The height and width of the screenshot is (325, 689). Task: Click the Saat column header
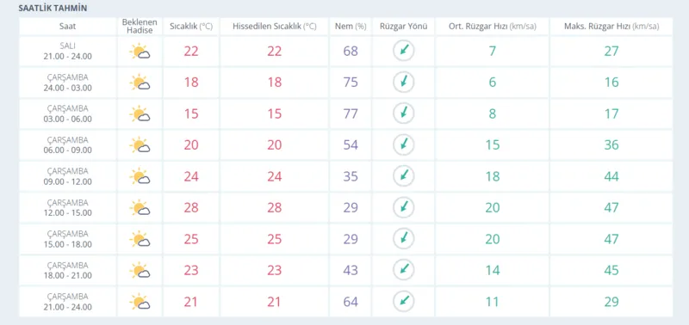tap(68, 27)
